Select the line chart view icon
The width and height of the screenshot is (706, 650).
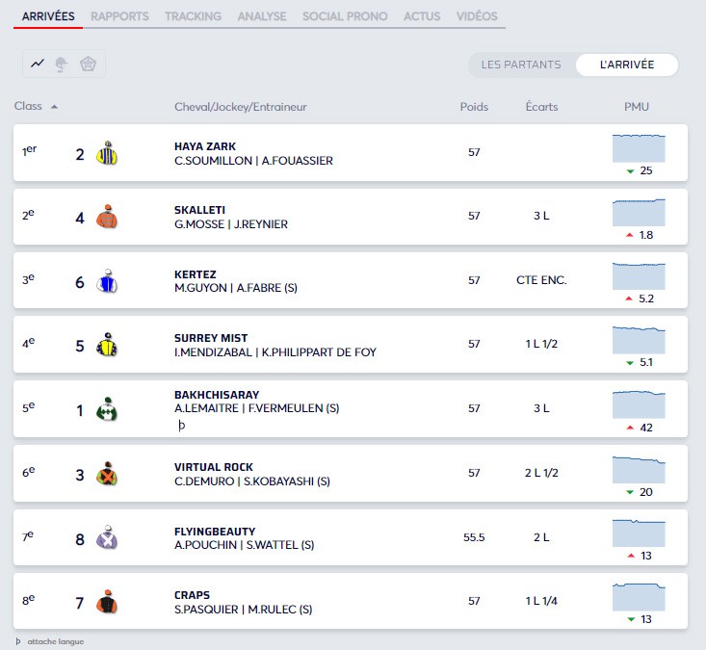(x=38, y=64)
